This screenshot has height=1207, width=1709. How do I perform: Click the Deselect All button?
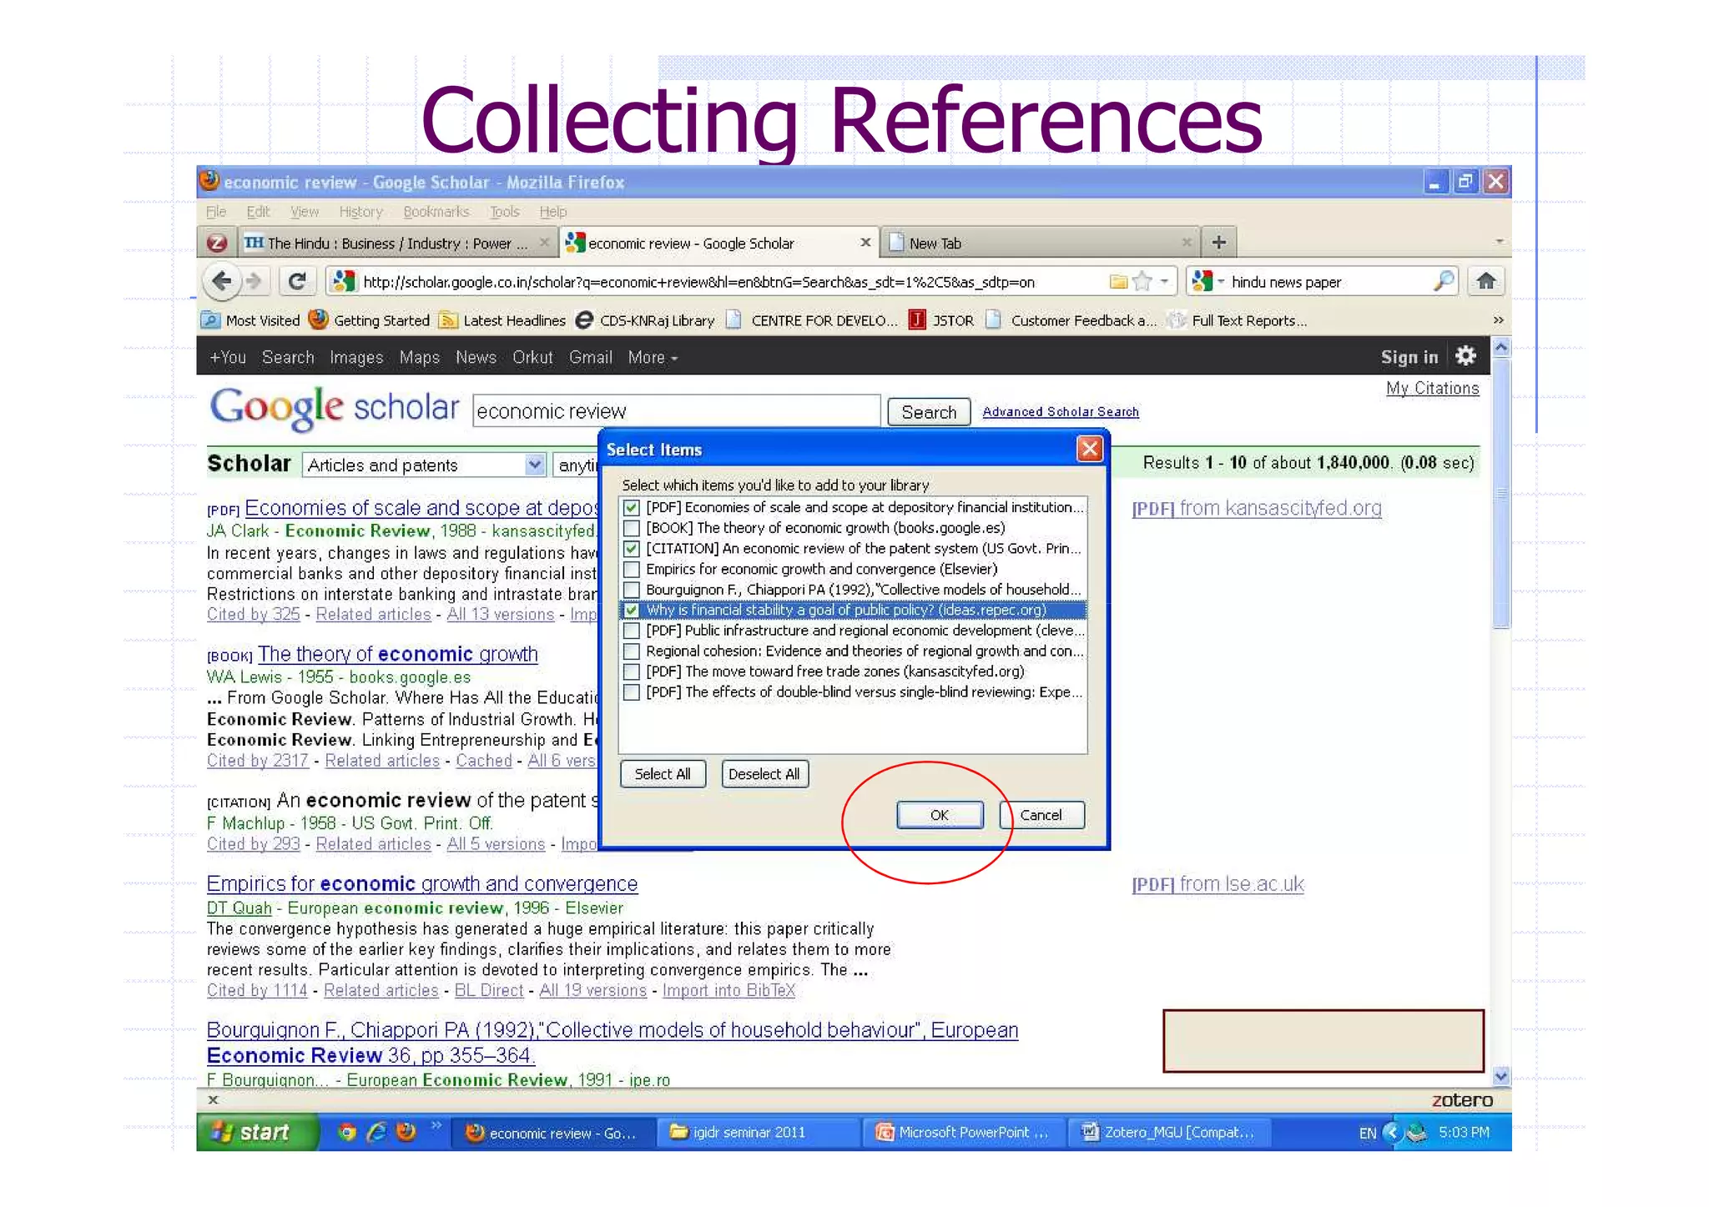(764, 773)
